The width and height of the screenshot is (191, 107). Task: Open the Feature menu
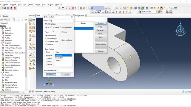[37, 5]
